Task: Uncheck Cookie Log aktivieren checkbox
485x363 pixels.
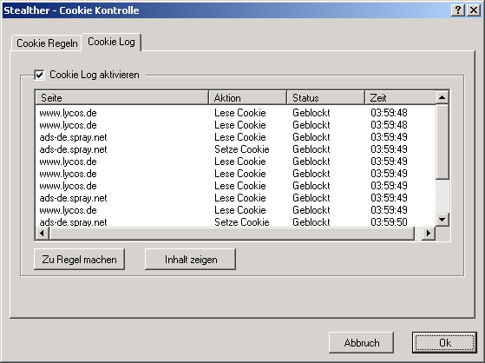Action: (40, 75)
